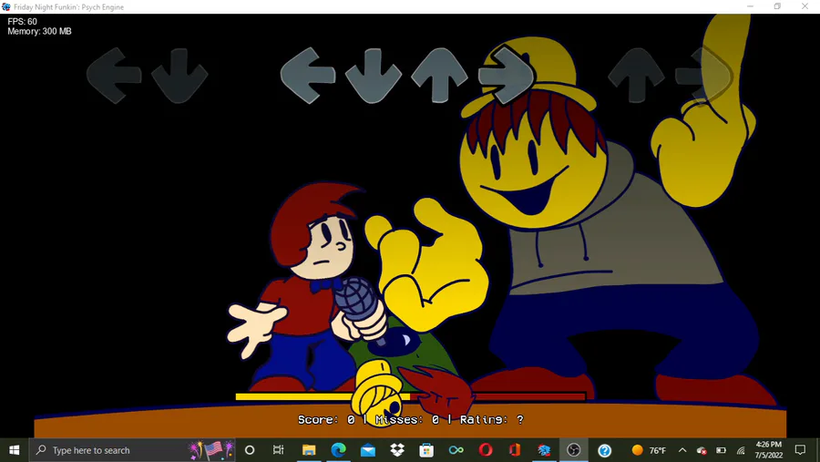Image resolution: width=820 pixels, height=462 pixels.
Task: Open Cortana from the taskbar
Action: pyautogui.click(x=250, y=450)
